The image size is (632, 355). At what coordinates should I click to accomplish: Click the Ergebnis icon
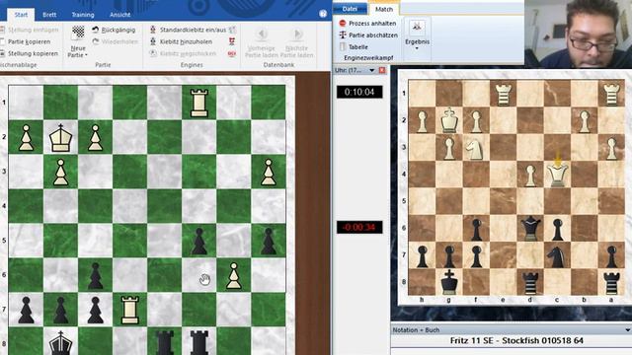pyautogui.click(x=417, y=28)
